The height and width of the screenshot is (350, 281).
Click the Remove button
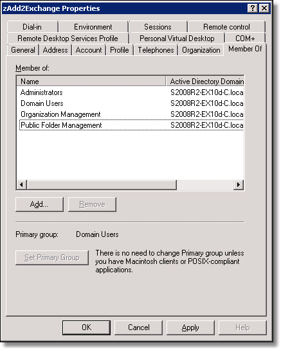point(92,204)
